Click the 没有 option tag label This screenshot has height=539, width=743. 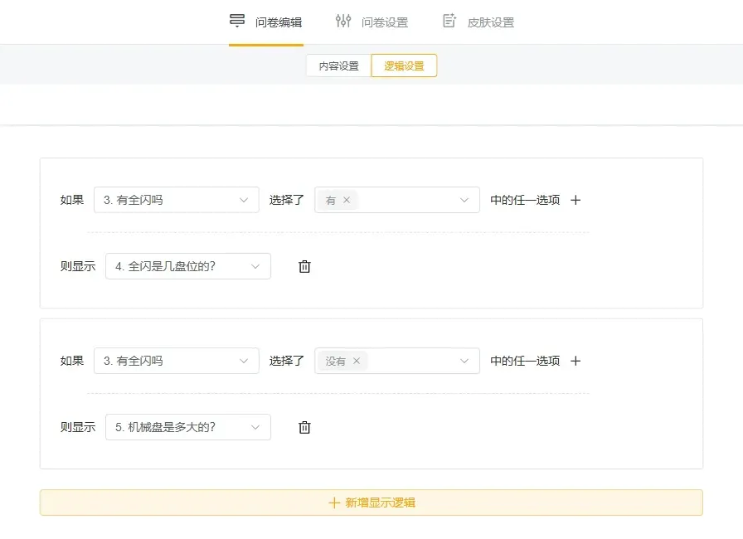point(336,361)
